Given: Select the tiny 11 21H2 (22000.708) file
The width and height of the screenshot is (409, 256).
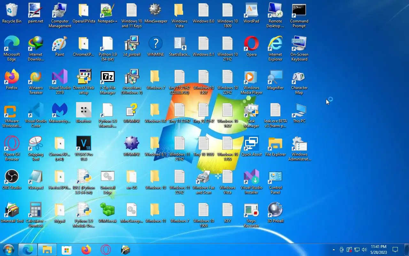Looking at the screenshot, I should tap(180, 82).
